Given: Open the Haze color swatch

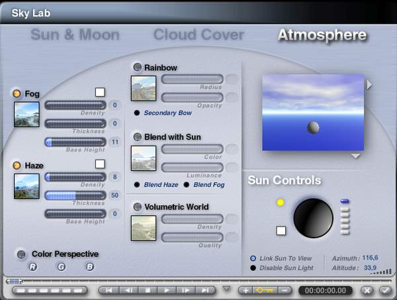Looking at the screenshot, I should tap(100, 164).
